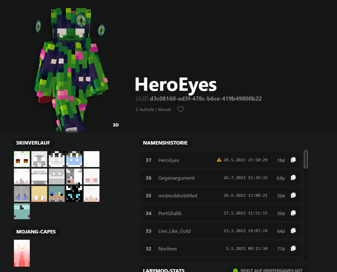Viewport: 337px width, 272px height.
Task: Select the blonde hair skin thumbnail
Action: tap(39, 194)
